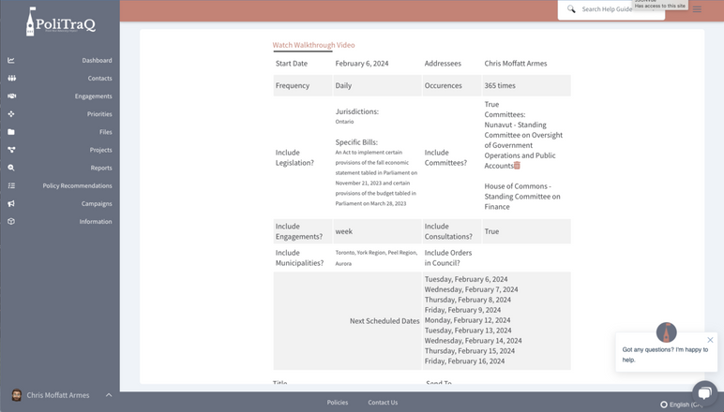Open the Watch Walkthrough Video link
Viewport: 724px width, 412px height.
(313, 45)
